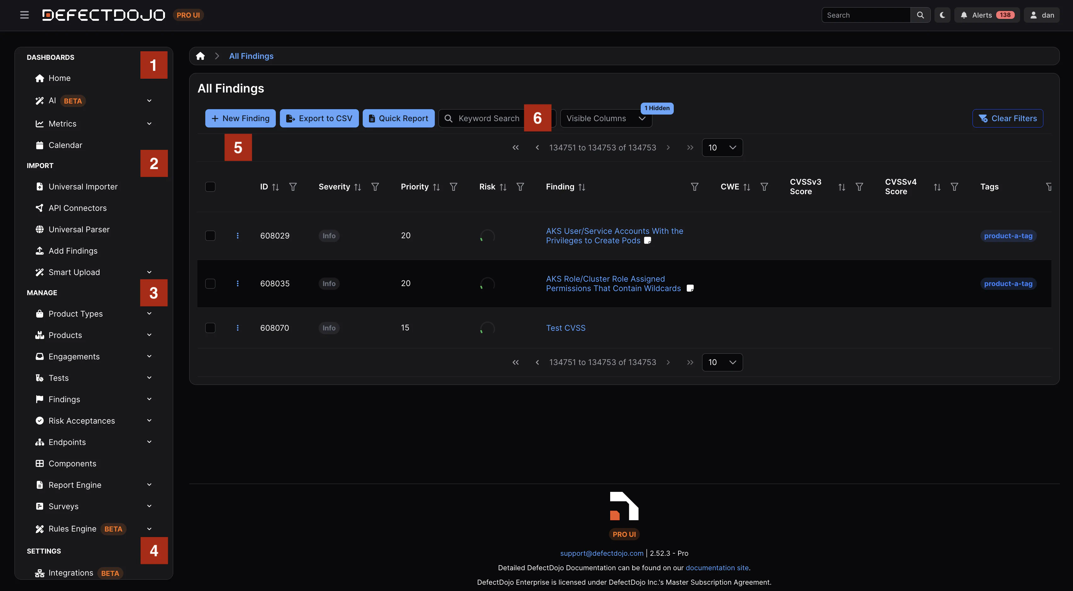Expand the Products sidebar submenu
Viewport: 1073px width, 591px height.
pyautogui.click(x=149, y=335)
